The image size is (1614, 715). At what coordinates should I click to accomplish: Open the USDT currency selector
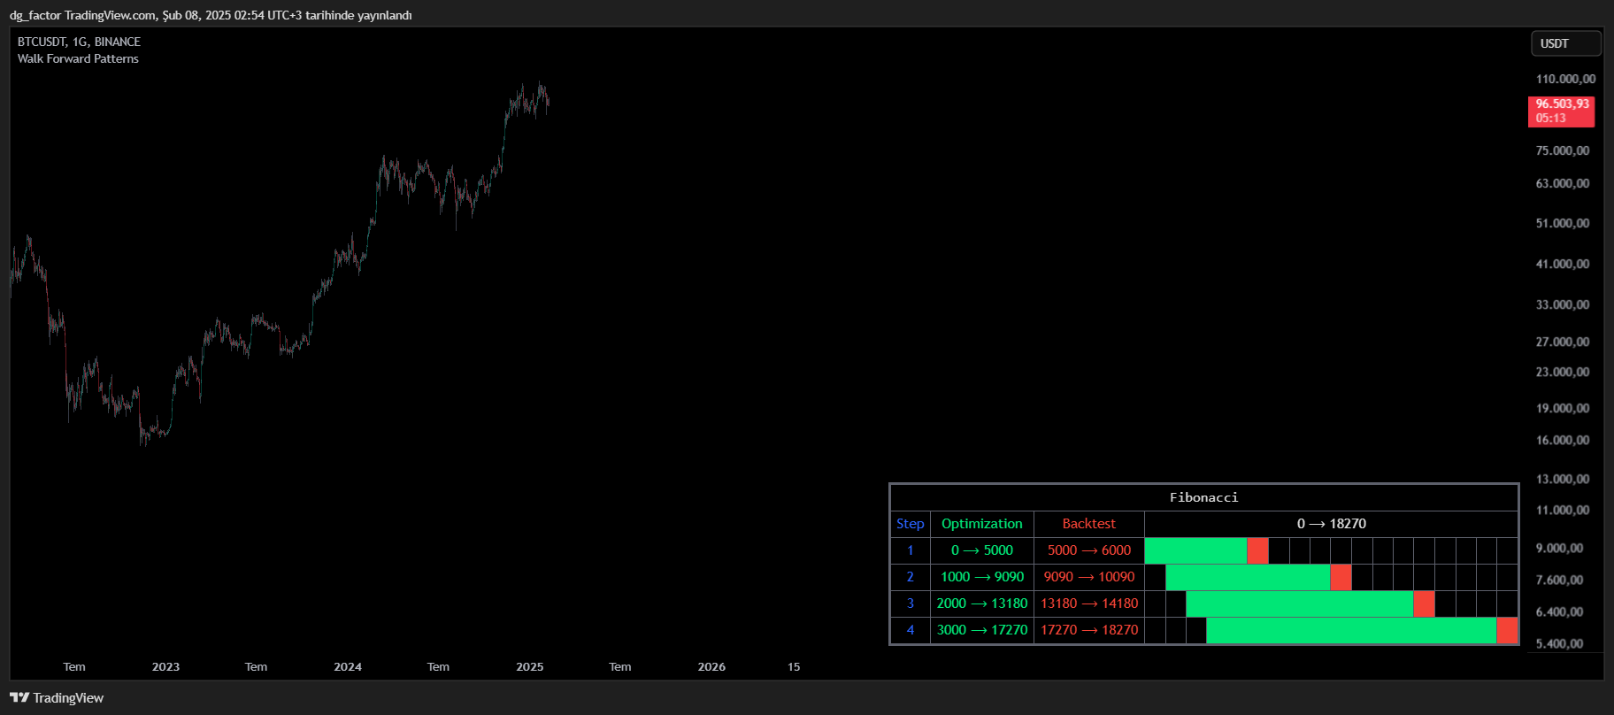coord(1566,43)
